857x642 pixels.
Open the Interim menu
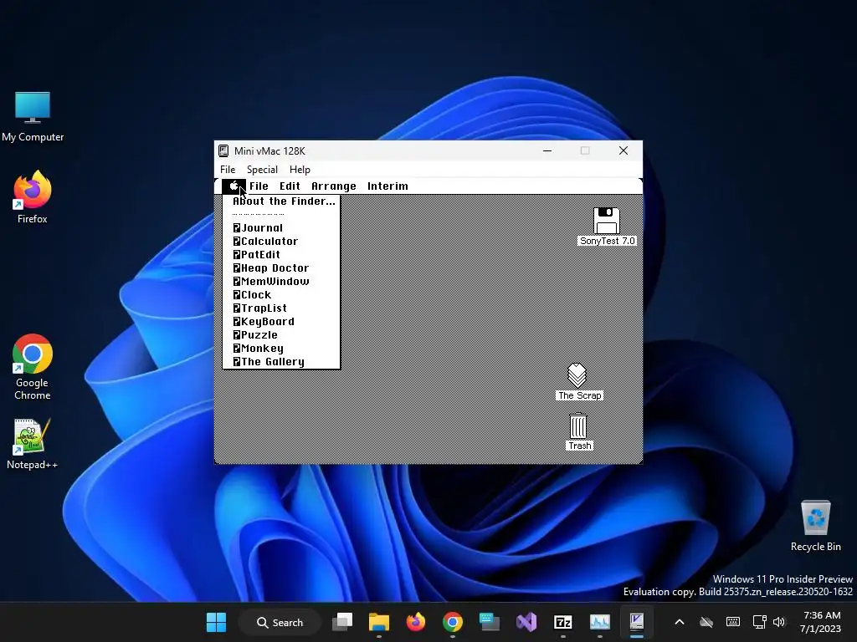tap(387, 186)
